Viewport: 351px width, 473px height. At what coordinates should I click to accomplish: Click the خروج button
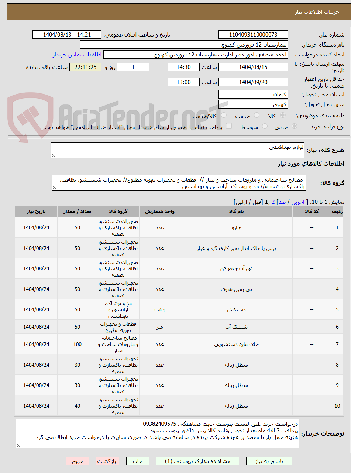78,461
